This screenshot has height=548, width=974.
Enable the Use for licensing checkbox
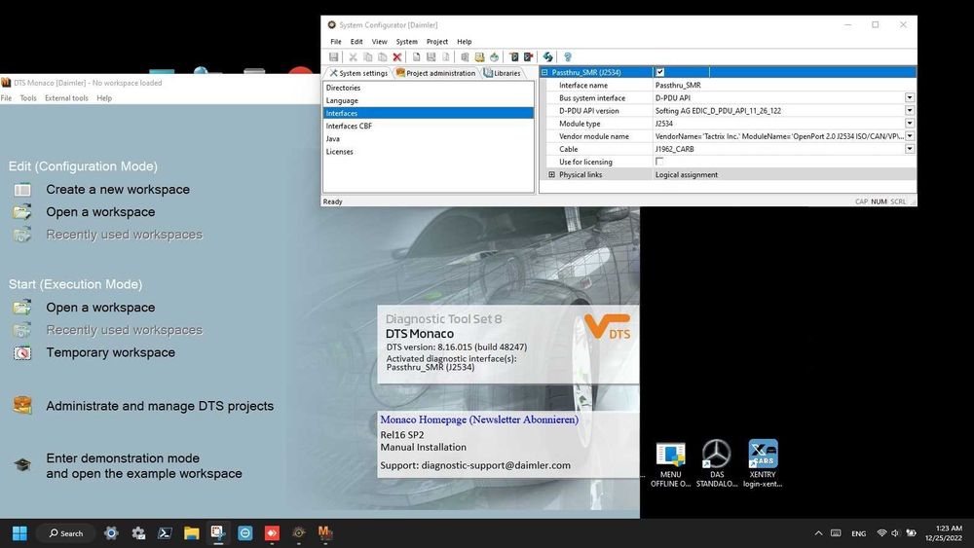coord(659,162)
